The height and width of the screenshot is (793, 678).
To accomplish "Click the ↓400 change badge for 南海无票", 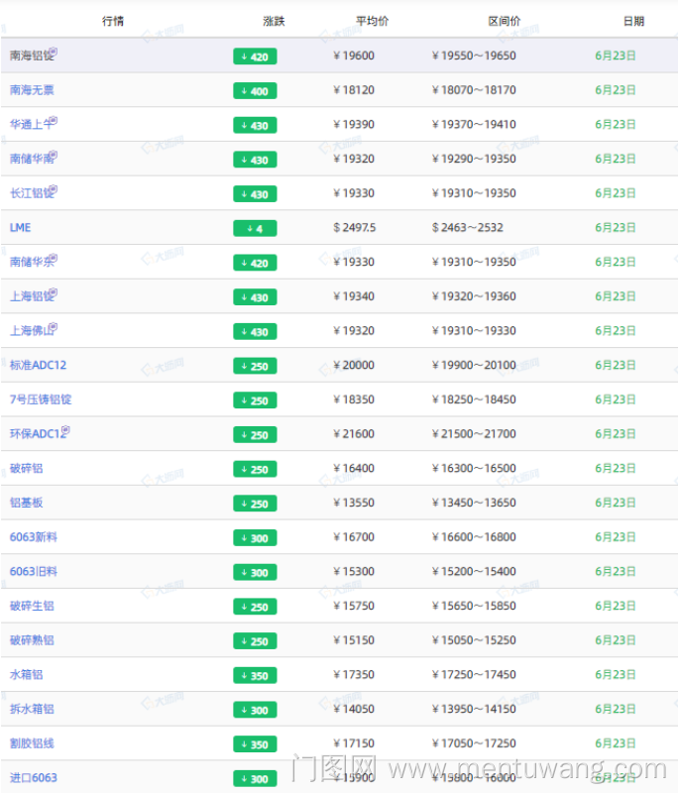I will [x=255, y=91].
